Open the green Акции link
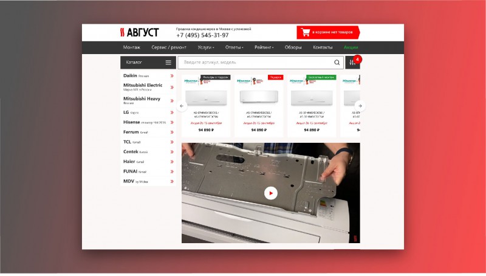 [x=351, y=47]
